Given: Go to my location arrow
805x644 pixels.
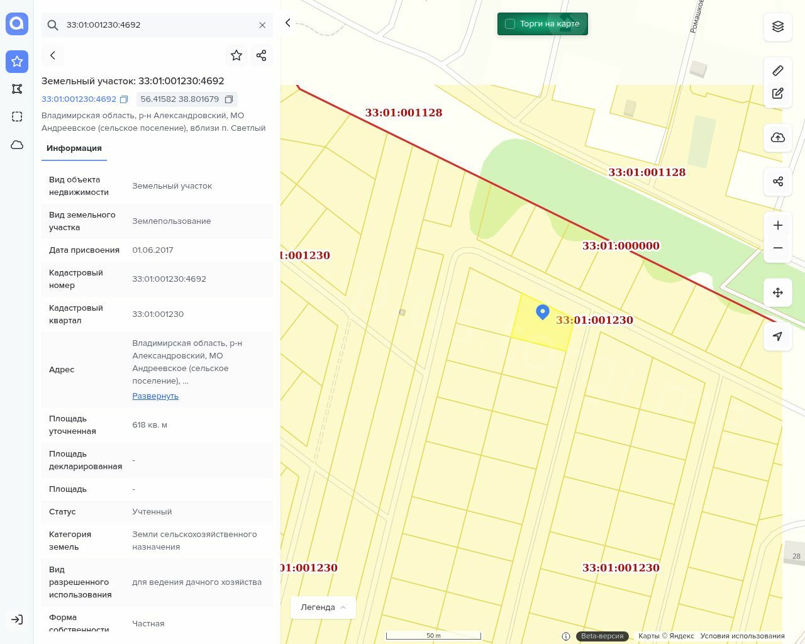Looking at the screenshot, I should point(778,336).
